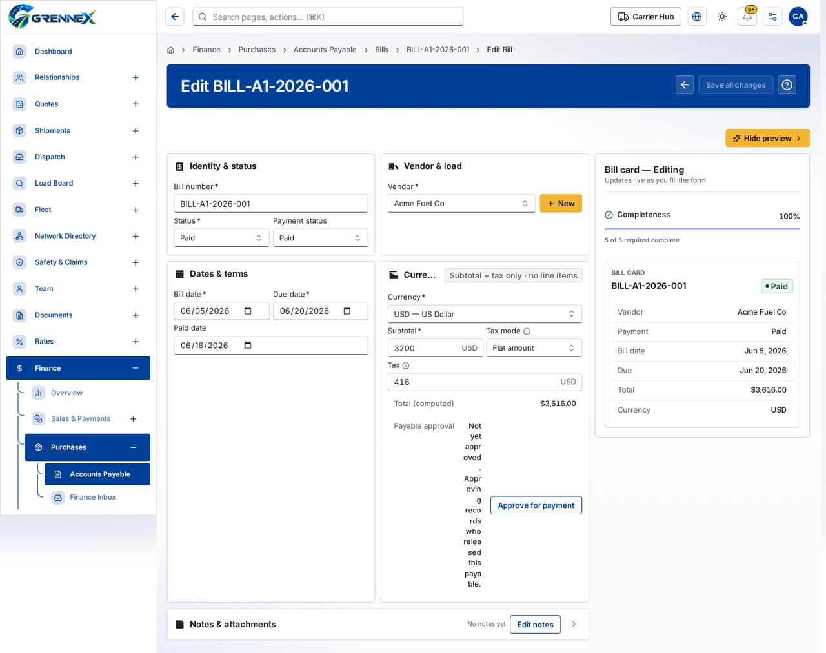Expand Sales & Payments submenu

134,419
